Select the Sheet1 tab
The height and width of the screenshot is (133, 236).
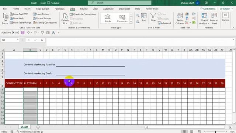pyautogui.click(x=24, y=127)
